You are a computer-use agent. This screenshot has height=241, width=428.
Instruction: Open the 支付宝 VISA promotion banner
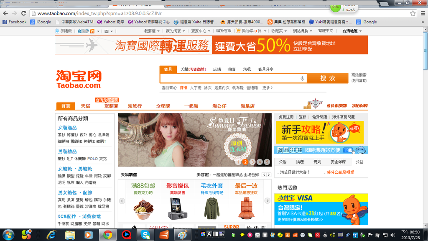321,209
